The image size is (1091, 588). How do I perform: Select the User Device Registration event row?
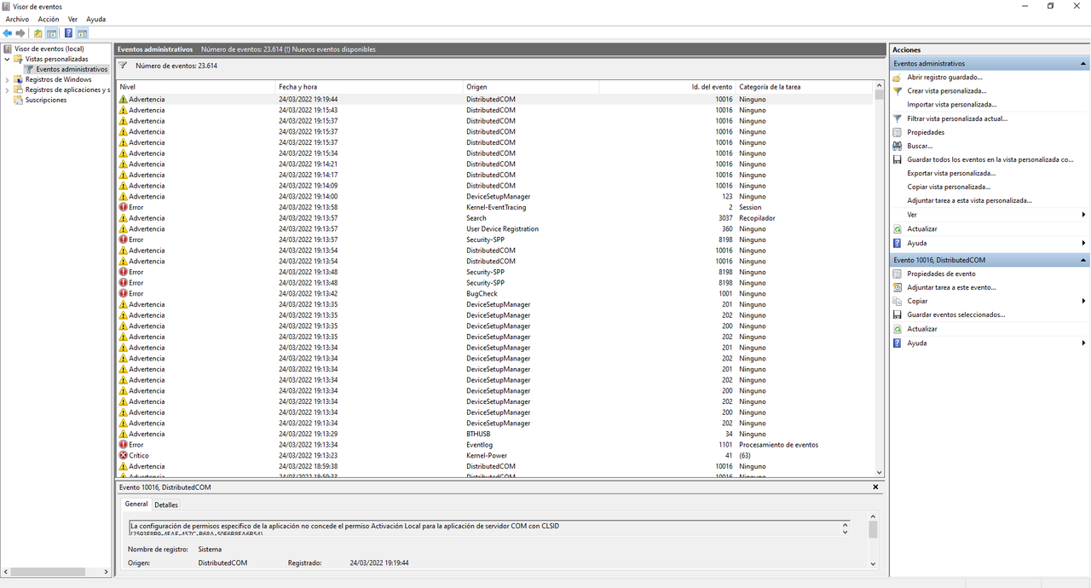(495, 228)
